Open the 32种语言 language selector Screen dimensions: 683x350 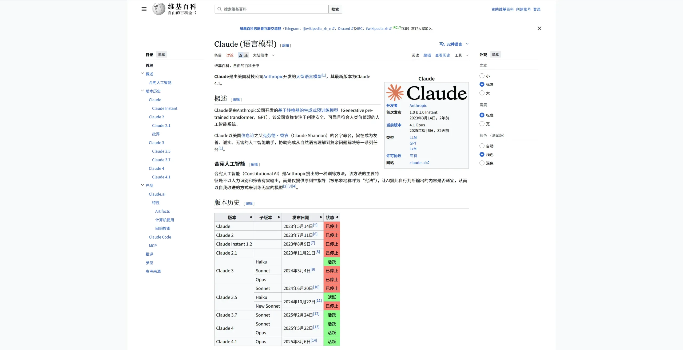[x=454, y=44]
